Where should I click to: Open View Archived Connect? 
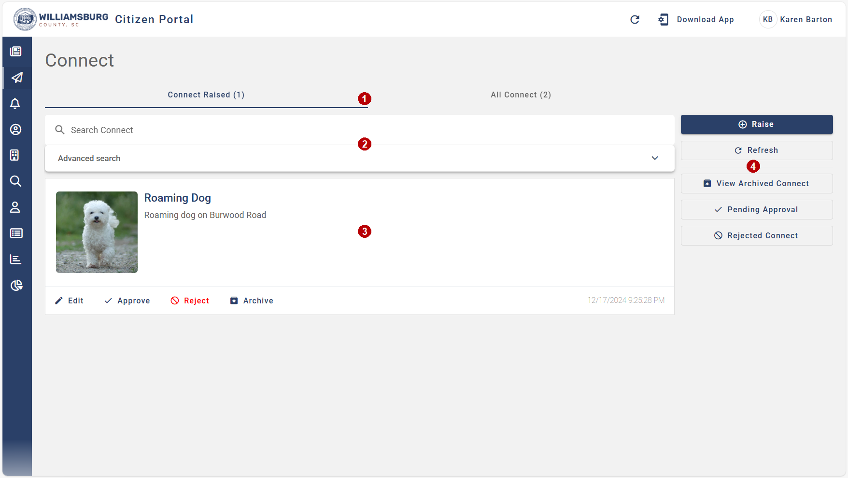tap(757, 183)
